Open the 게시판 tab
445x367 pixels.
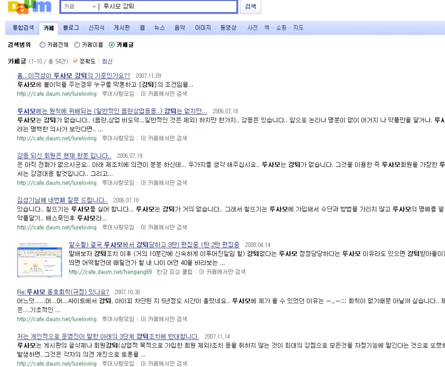122,28
